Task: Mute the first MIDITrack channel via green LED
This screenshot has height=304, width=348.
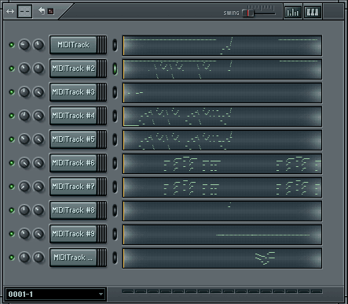Action: (x=12, y=45)
